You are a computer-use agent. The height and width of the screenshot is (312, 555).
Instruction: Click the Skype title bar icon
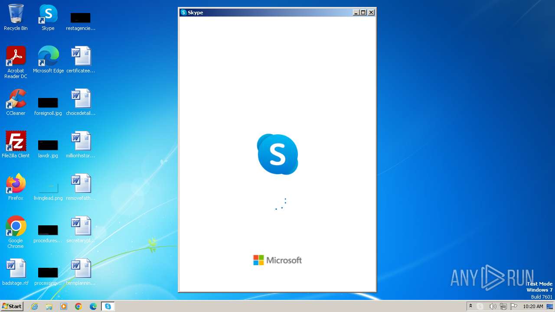(x=183, y=13)
